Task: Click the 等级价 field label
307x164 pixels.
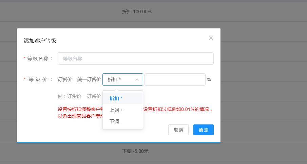Action: pos(40,79)
